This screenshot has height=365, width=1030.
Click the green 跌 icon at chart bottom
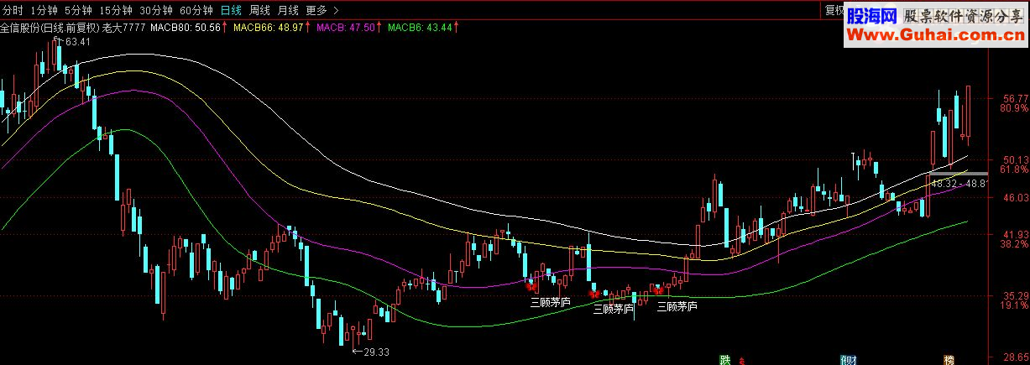click(x=724, y=360)
